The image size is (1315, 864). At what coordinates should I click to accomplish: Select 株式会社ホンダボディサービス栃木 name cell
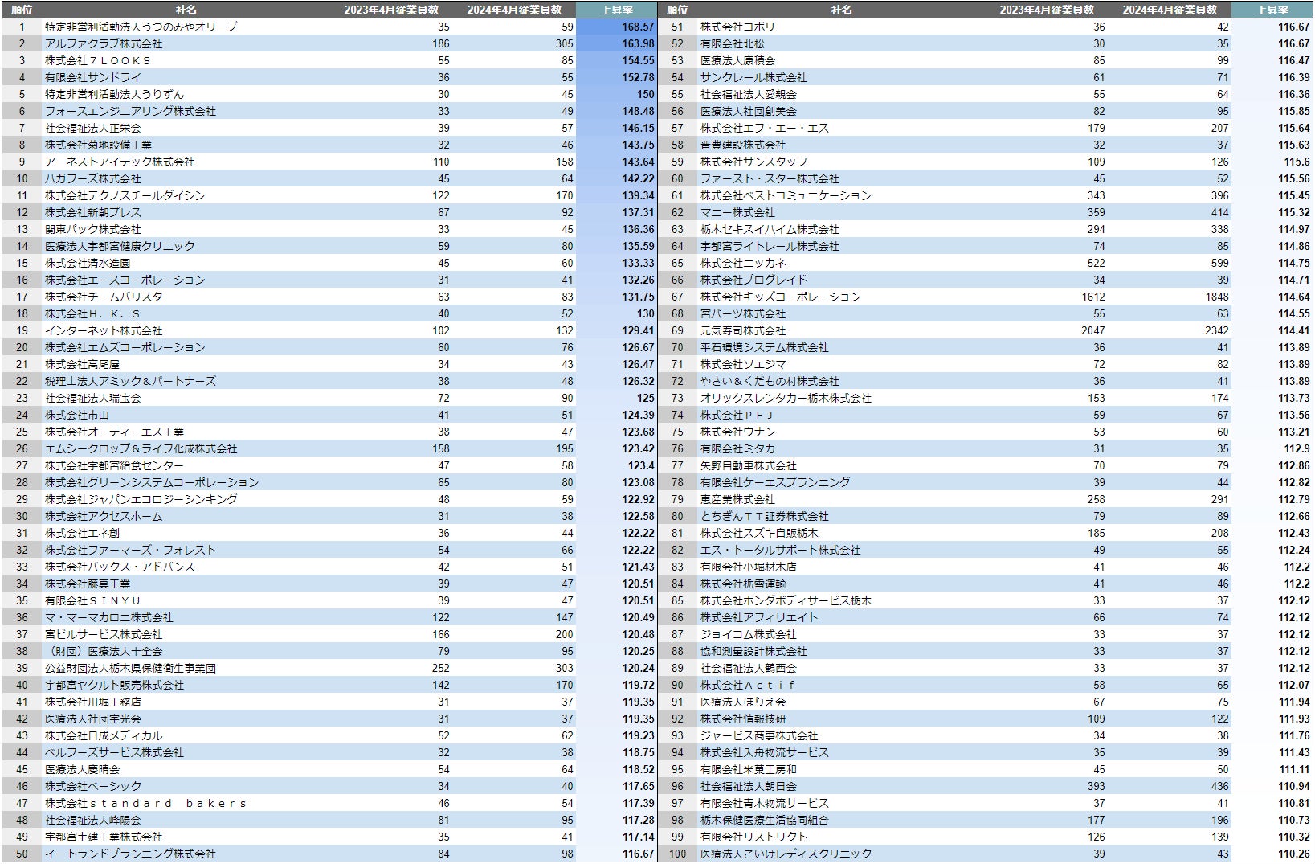click(x=786, y=600)
